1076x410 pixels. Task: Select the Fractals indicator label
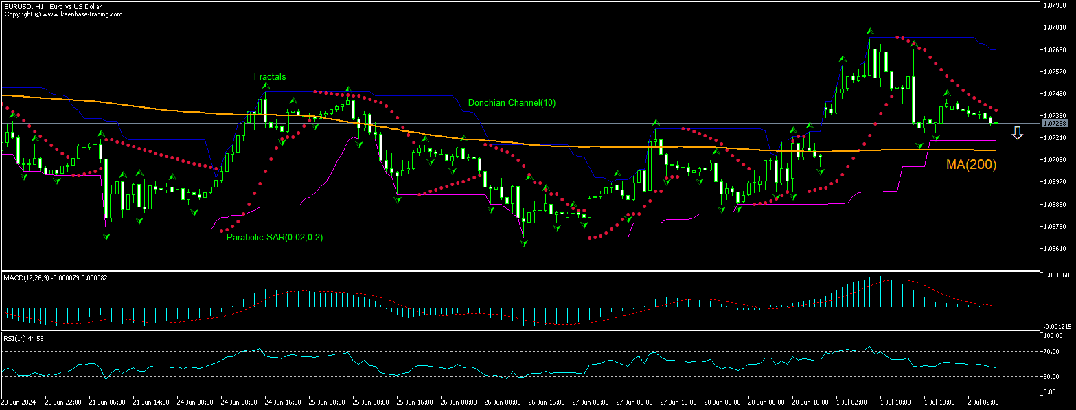[269, 76]
